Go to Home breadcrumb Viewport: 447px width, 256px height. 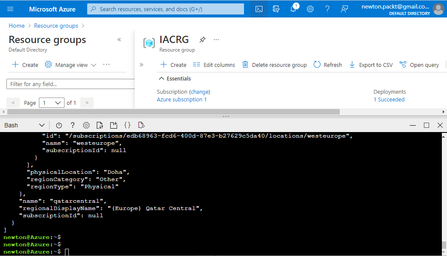coord(17,26)
